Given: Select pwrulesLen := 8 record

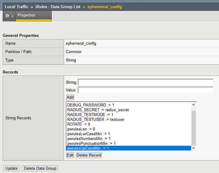Looking at the screenshot, I should [x=81, y=129].
